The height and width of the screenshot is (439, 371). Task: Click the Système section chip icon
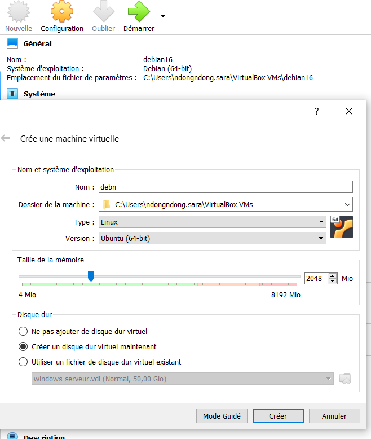[x=12, y=94]
